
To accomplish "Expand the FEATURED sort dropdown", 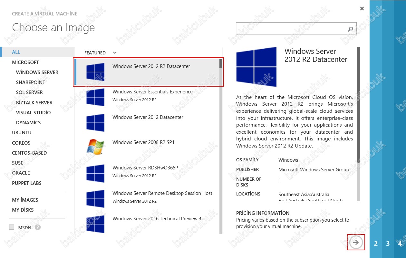I will [x=115, y=53].
